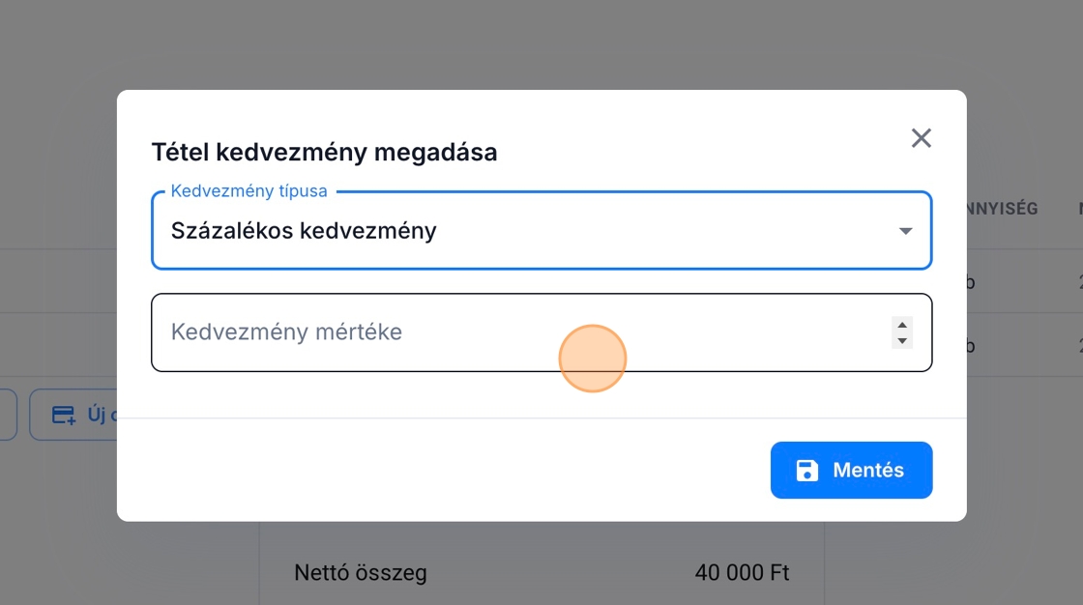1083x605 pixels.
Task: Click the floppy disk save icon
Action: pyautogui.click(x=806, y=471)
